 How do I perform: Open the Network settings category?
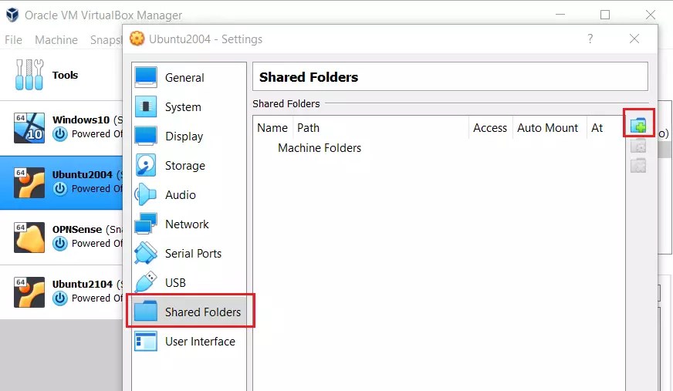[x=189, y=224]
